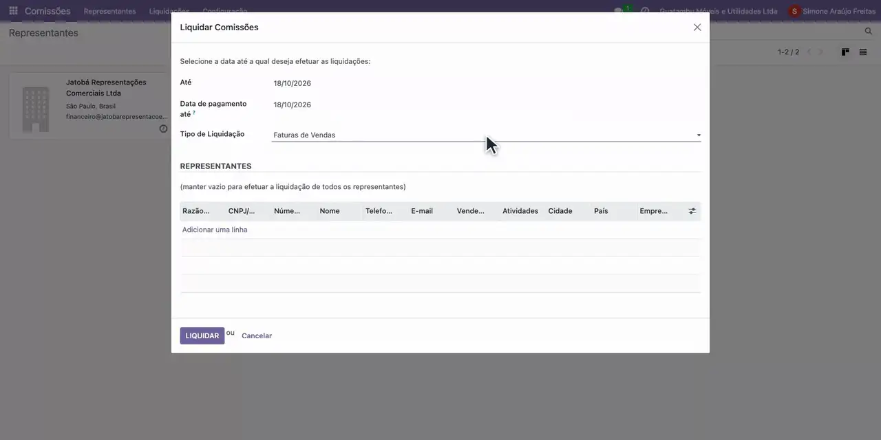Open the Representantes menu

click(x=110, y=11)
